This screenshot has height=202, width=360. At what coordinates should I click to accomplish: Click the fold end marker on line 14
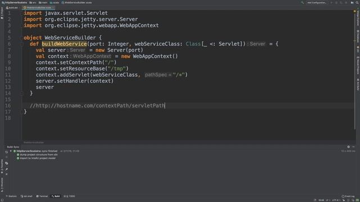coord(22,93)
